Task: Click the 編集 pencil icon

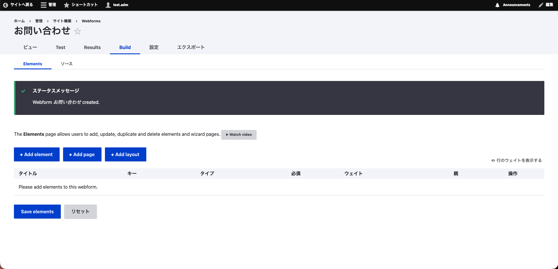Action: tap(541, 5)
